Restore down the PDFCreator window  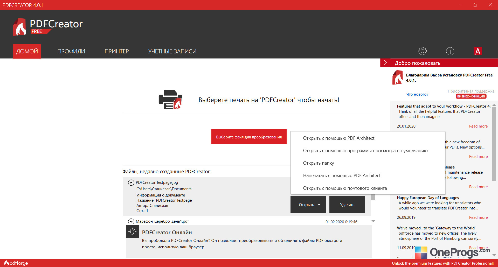(475, 5)
